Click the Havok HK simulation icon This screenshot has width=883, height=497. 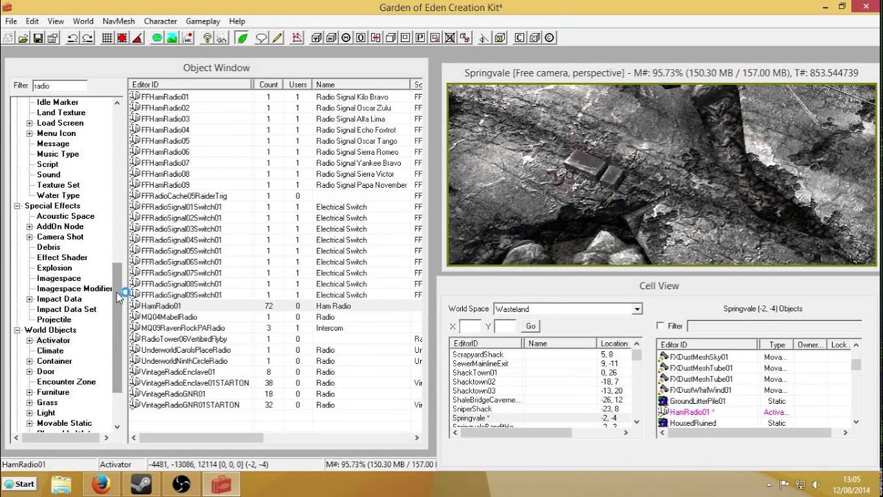[187, 38]
